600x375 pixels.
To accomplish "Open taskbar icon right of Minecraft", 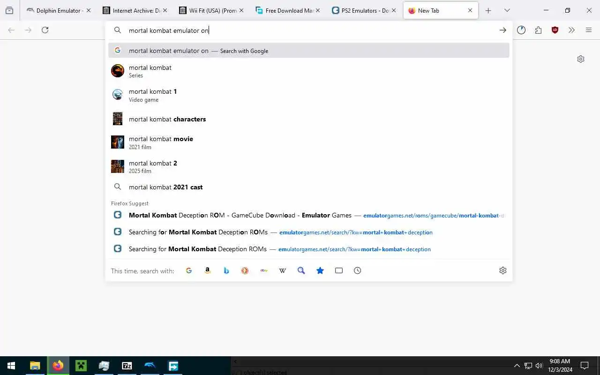I will [x=104, y=366].
